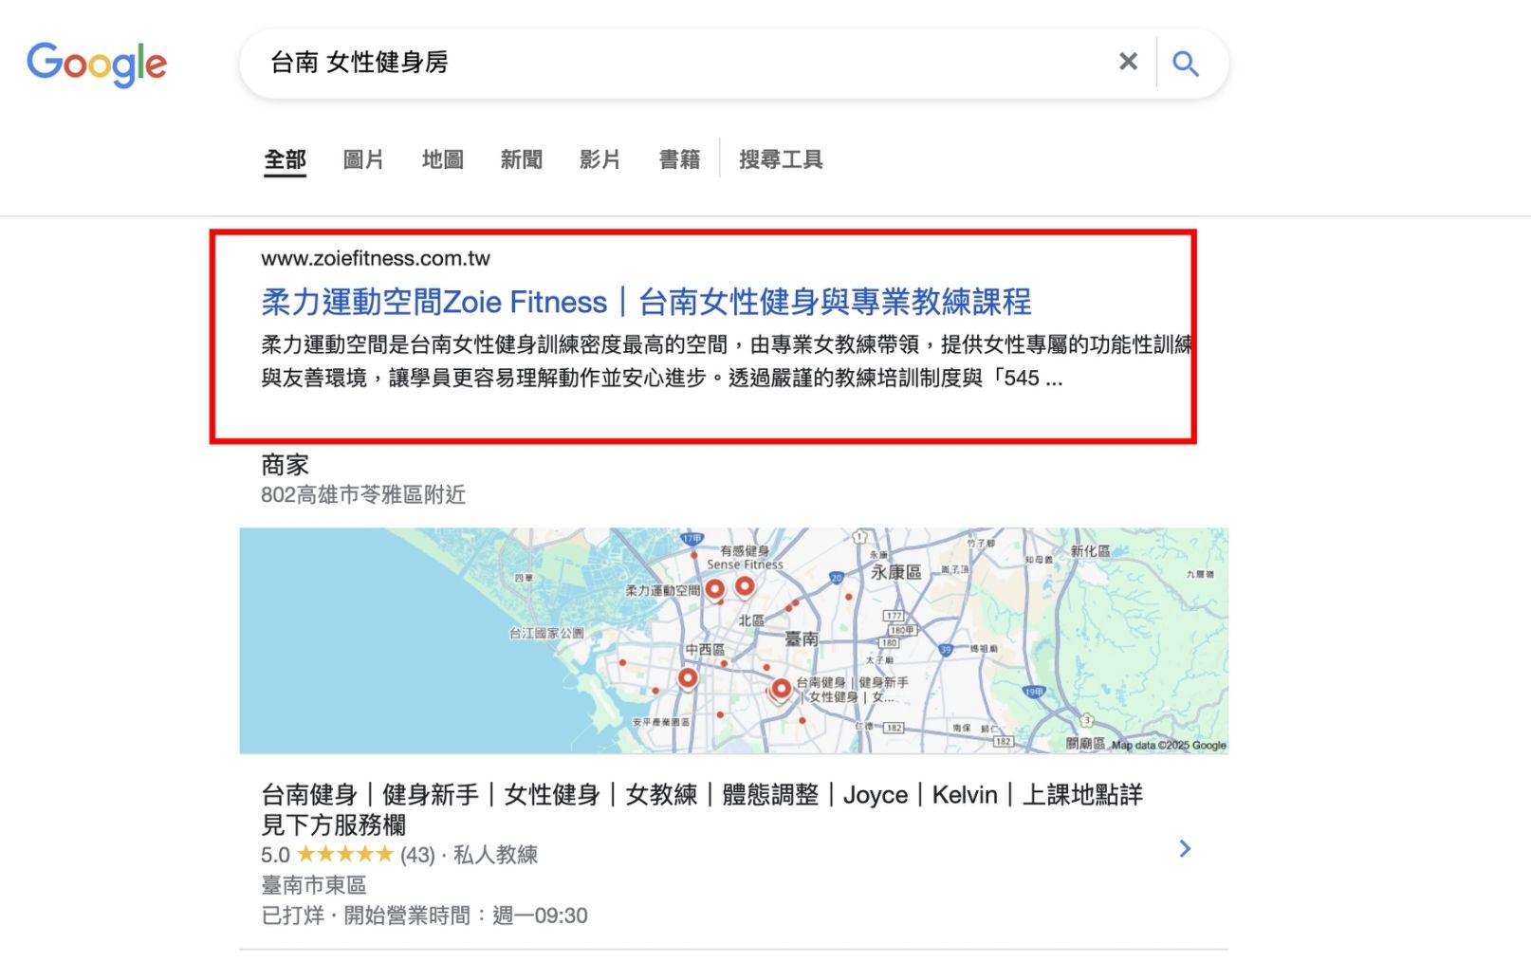This screenshot has height=962, width=1531.
Task: Click the 新化區 label on the map
Action: click(1090, 551)
